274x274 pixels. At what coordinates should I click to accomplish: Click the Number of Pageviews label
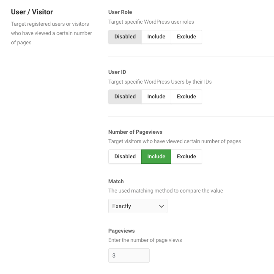click(135, 132)
